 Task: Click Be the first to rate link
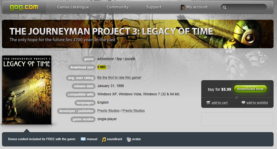point(119,78)
